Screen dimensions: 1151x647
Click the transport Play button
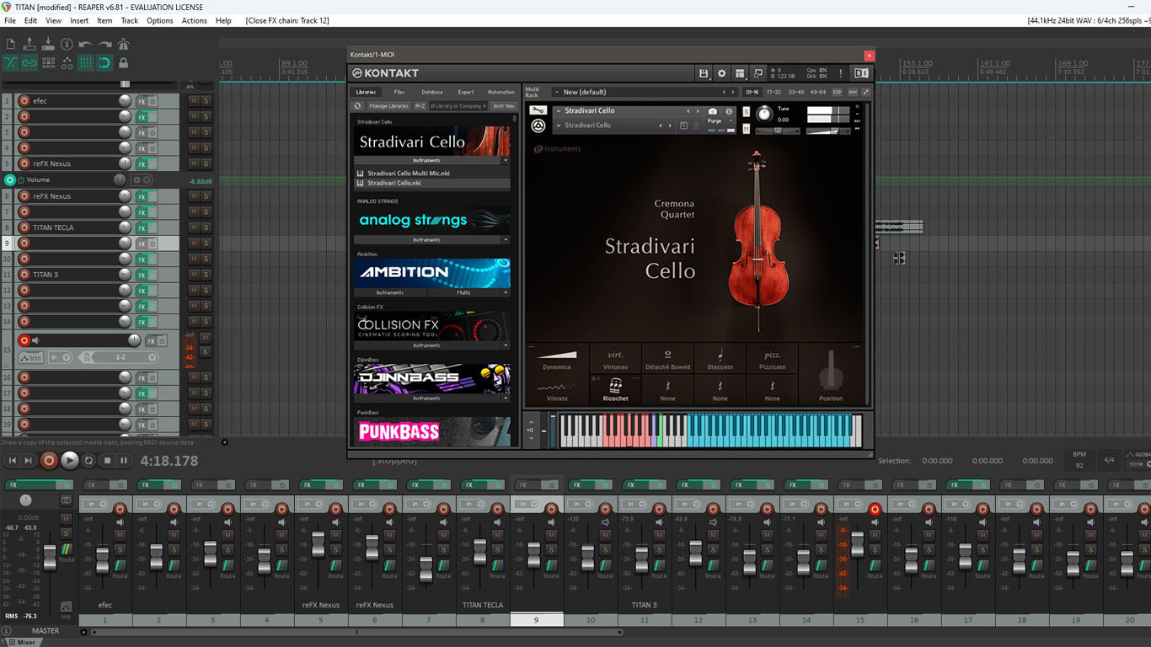[70, 460]
